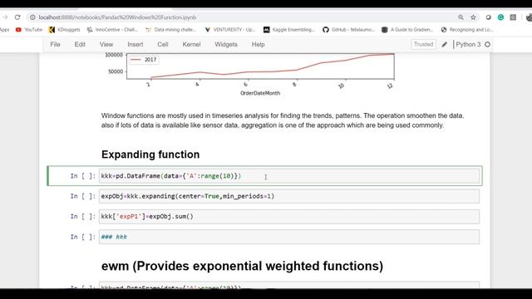
Task: Open the Insert menu
Action: point(135,44)
